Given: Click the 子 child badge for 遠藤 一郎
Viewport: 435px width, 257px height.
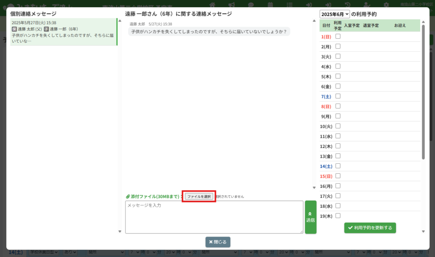Looking at the screenshot, I should pyautogui.click(x=46, y=29).
